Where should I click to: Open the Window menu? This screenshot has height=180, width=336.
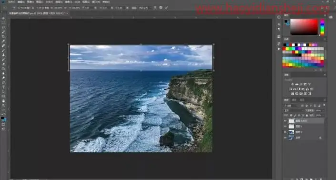96,2
